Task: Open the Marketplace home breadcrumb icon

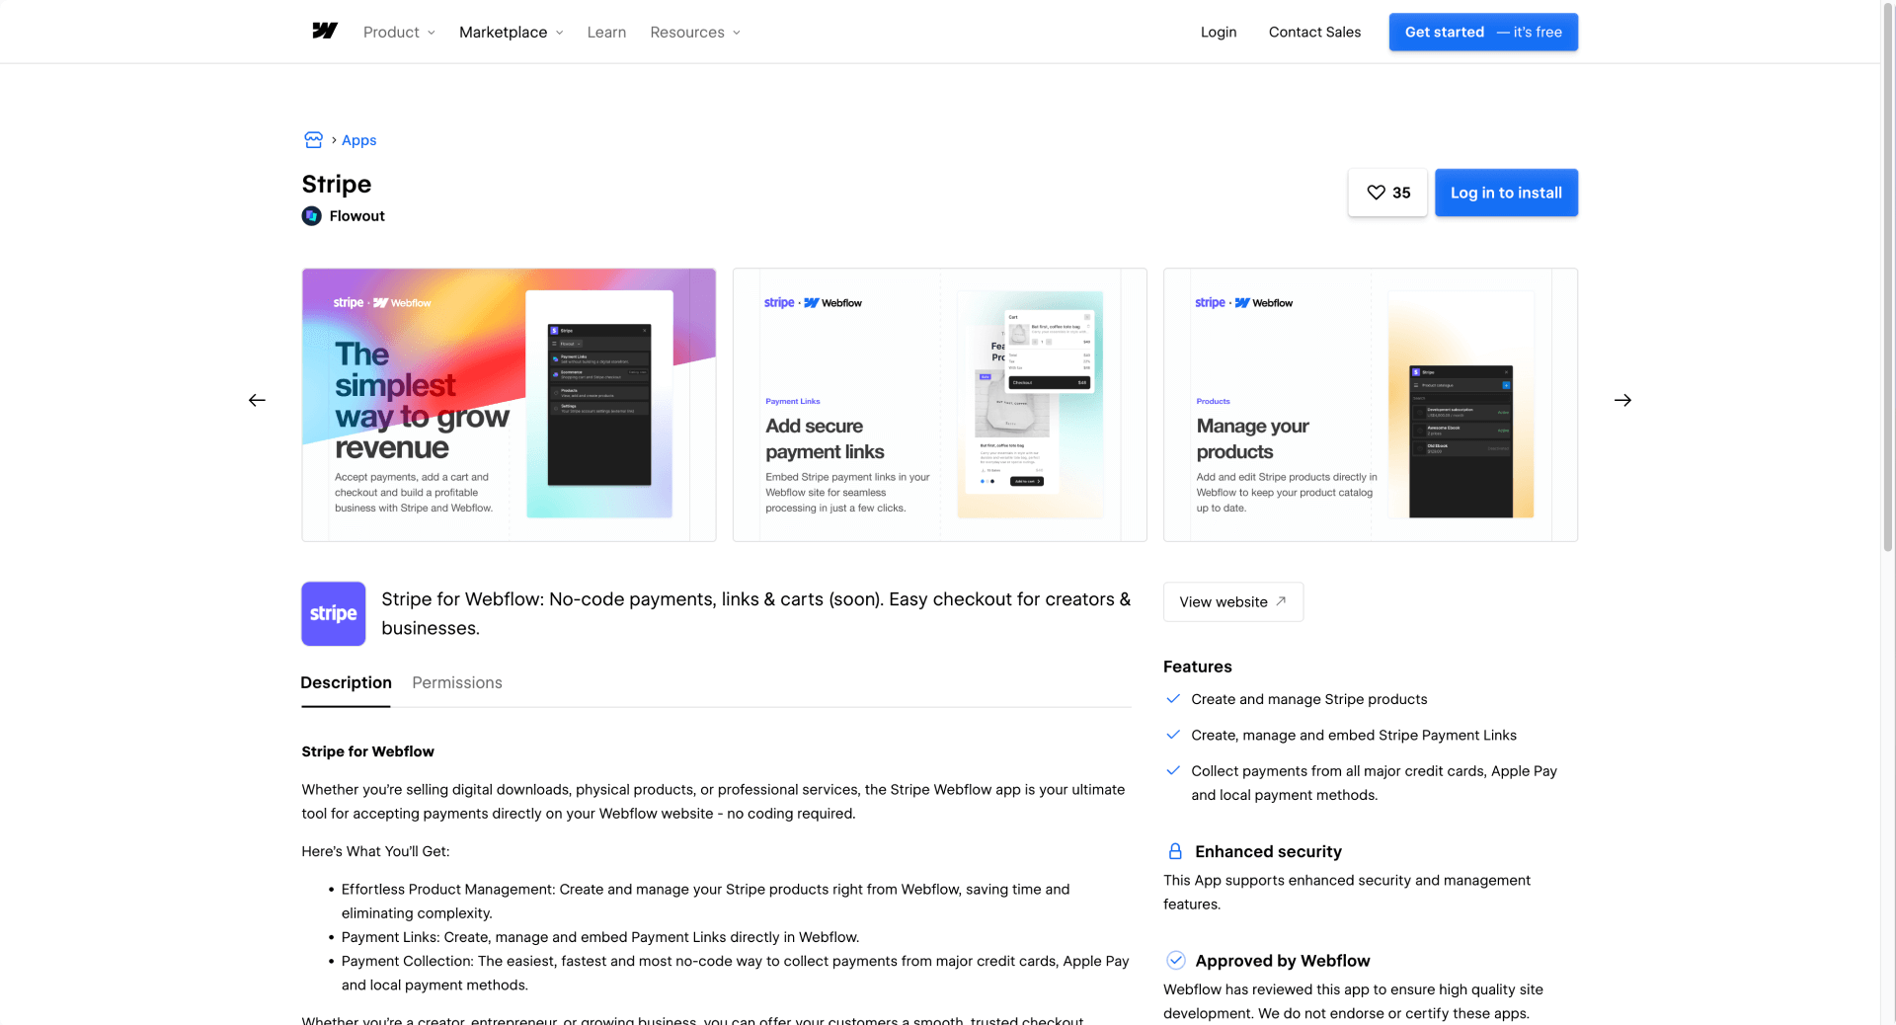Action: click(x=313, y=140)
